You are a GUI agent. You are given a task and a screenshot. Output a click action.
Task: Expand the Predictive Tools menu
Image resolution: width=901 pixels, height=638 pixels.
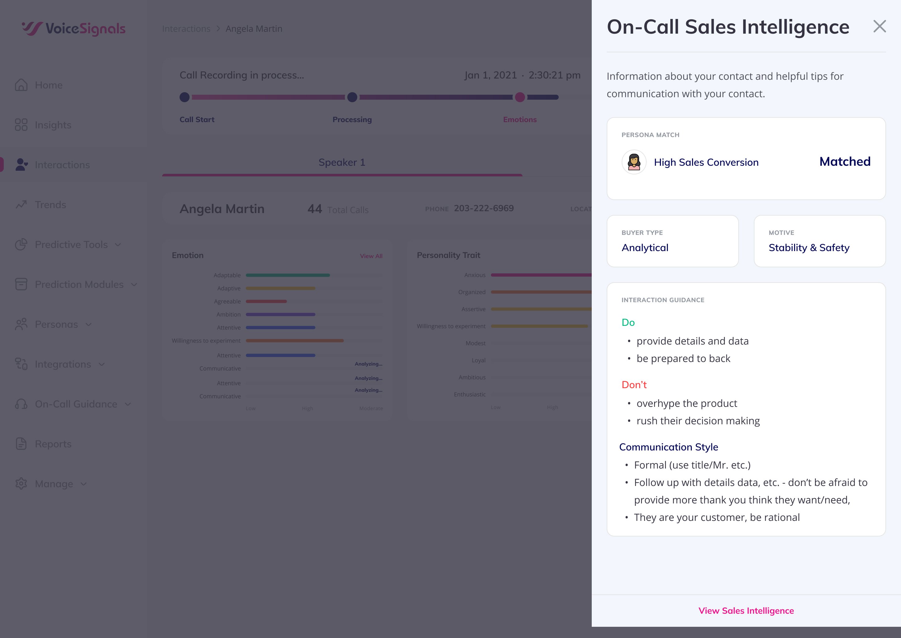click(x=118, y=245)
